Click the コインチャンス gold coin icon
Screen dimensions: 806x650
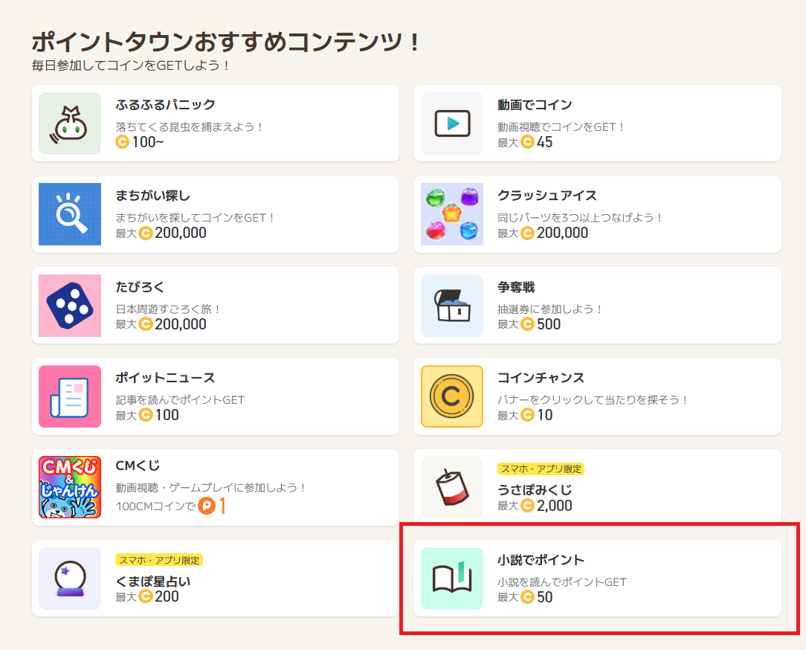tap(452, 396)
